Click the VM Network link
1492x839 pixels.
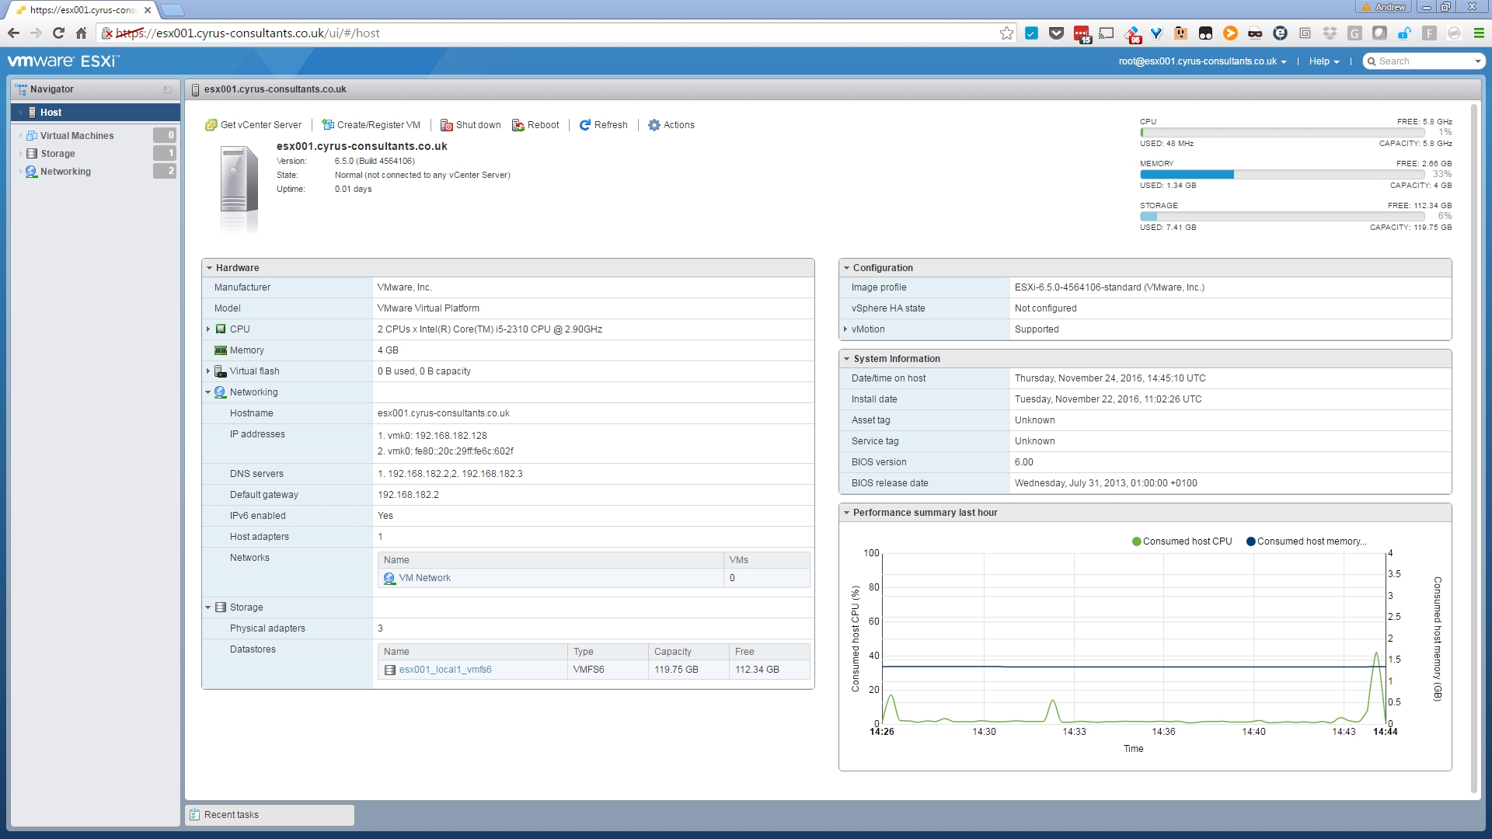pyautogui.click(x=424, y=576)
